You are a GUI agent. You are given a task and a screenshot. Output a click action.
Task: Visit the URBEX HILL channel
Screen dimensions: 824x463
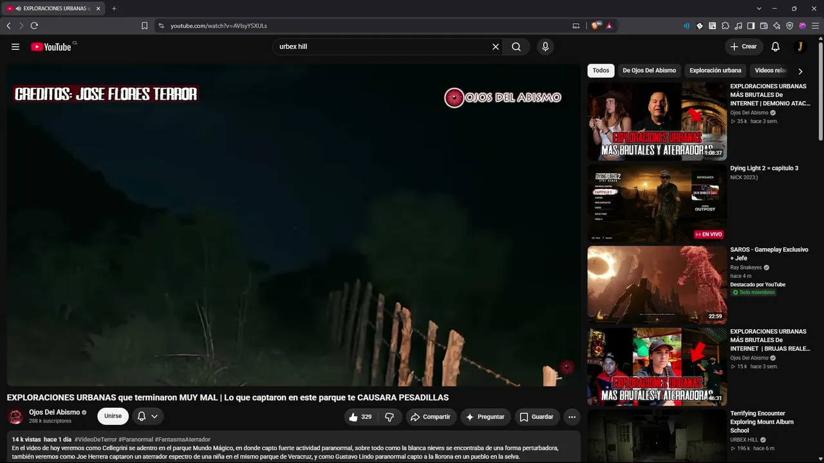coord(744,440)
